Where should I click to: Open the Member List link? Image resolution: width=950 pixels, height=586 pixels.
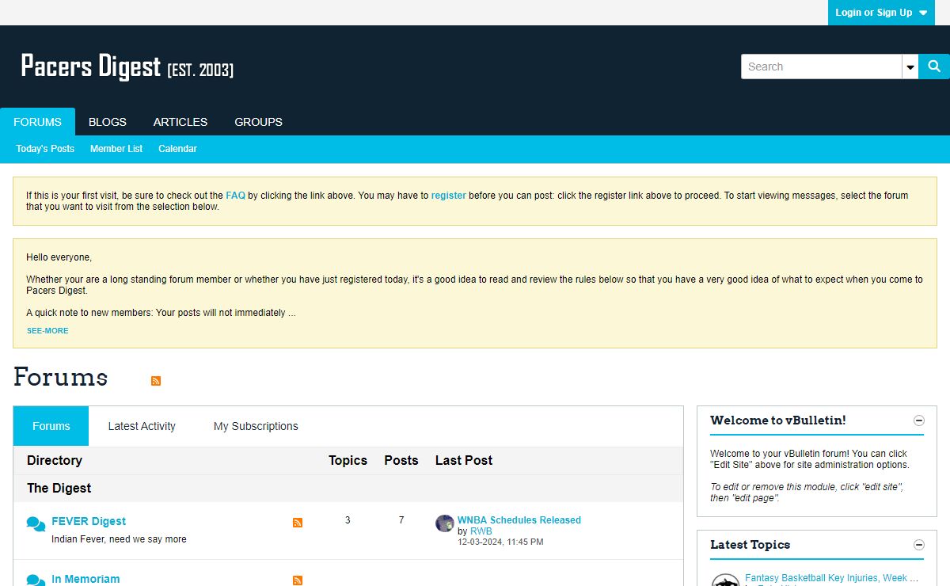[x=116, y=149]
